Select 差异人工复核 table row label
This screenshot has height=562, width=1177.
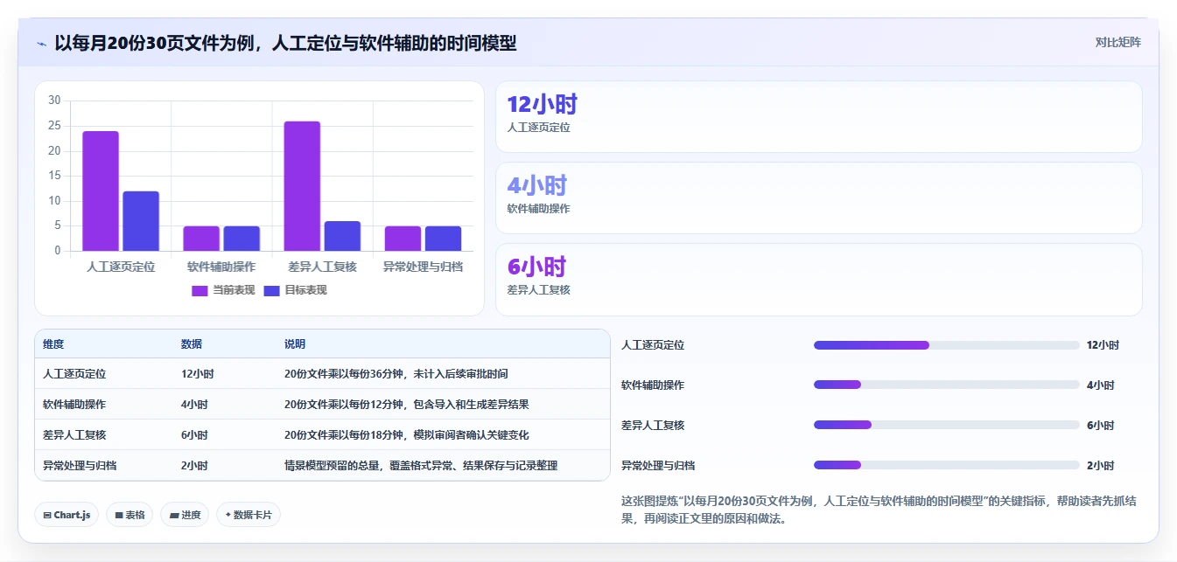tap(74, 434)
